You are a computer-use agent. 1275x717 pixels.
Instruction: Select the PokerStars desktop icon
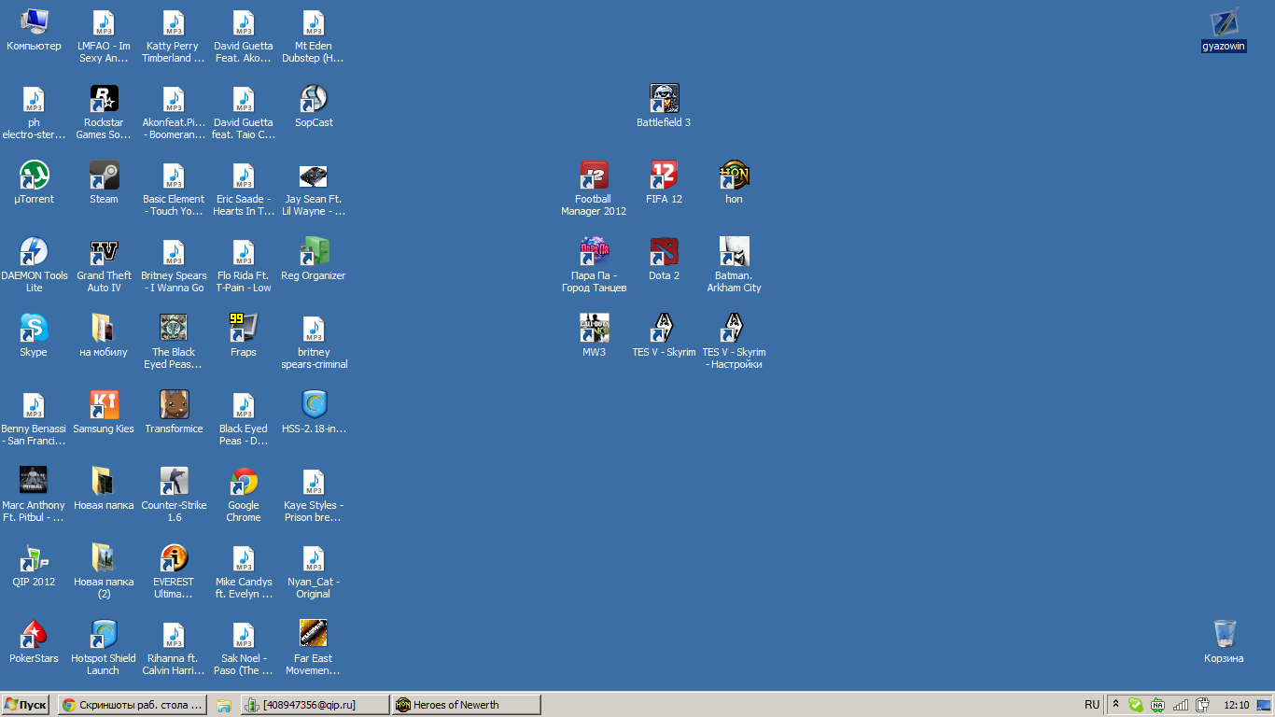click(x=34, y=642)
